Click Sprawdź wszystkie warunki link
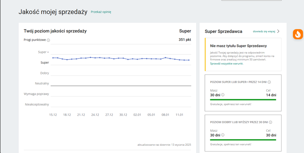The width and height of the screenshot is (304, 153). click(x=227, y=64)
